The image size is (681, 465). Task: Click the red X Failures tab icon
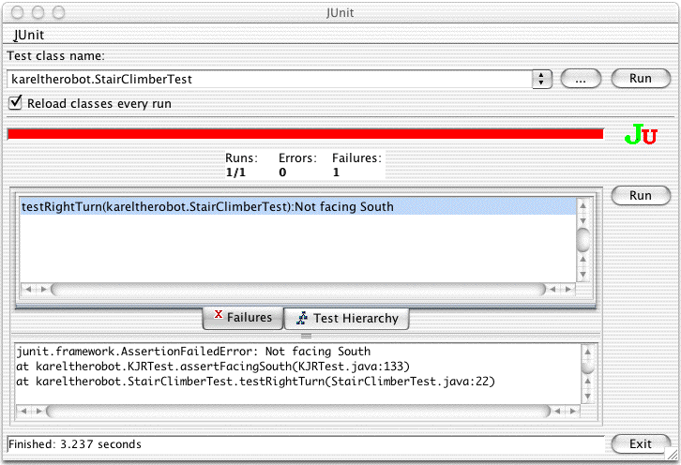pos(218,317)
